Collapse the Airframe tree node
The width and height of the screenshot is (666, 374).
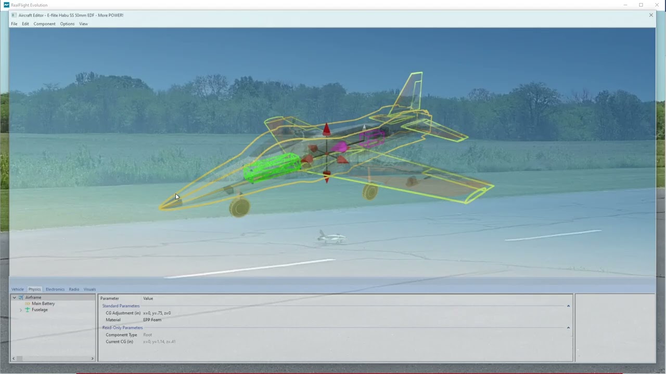click(15, 298)
